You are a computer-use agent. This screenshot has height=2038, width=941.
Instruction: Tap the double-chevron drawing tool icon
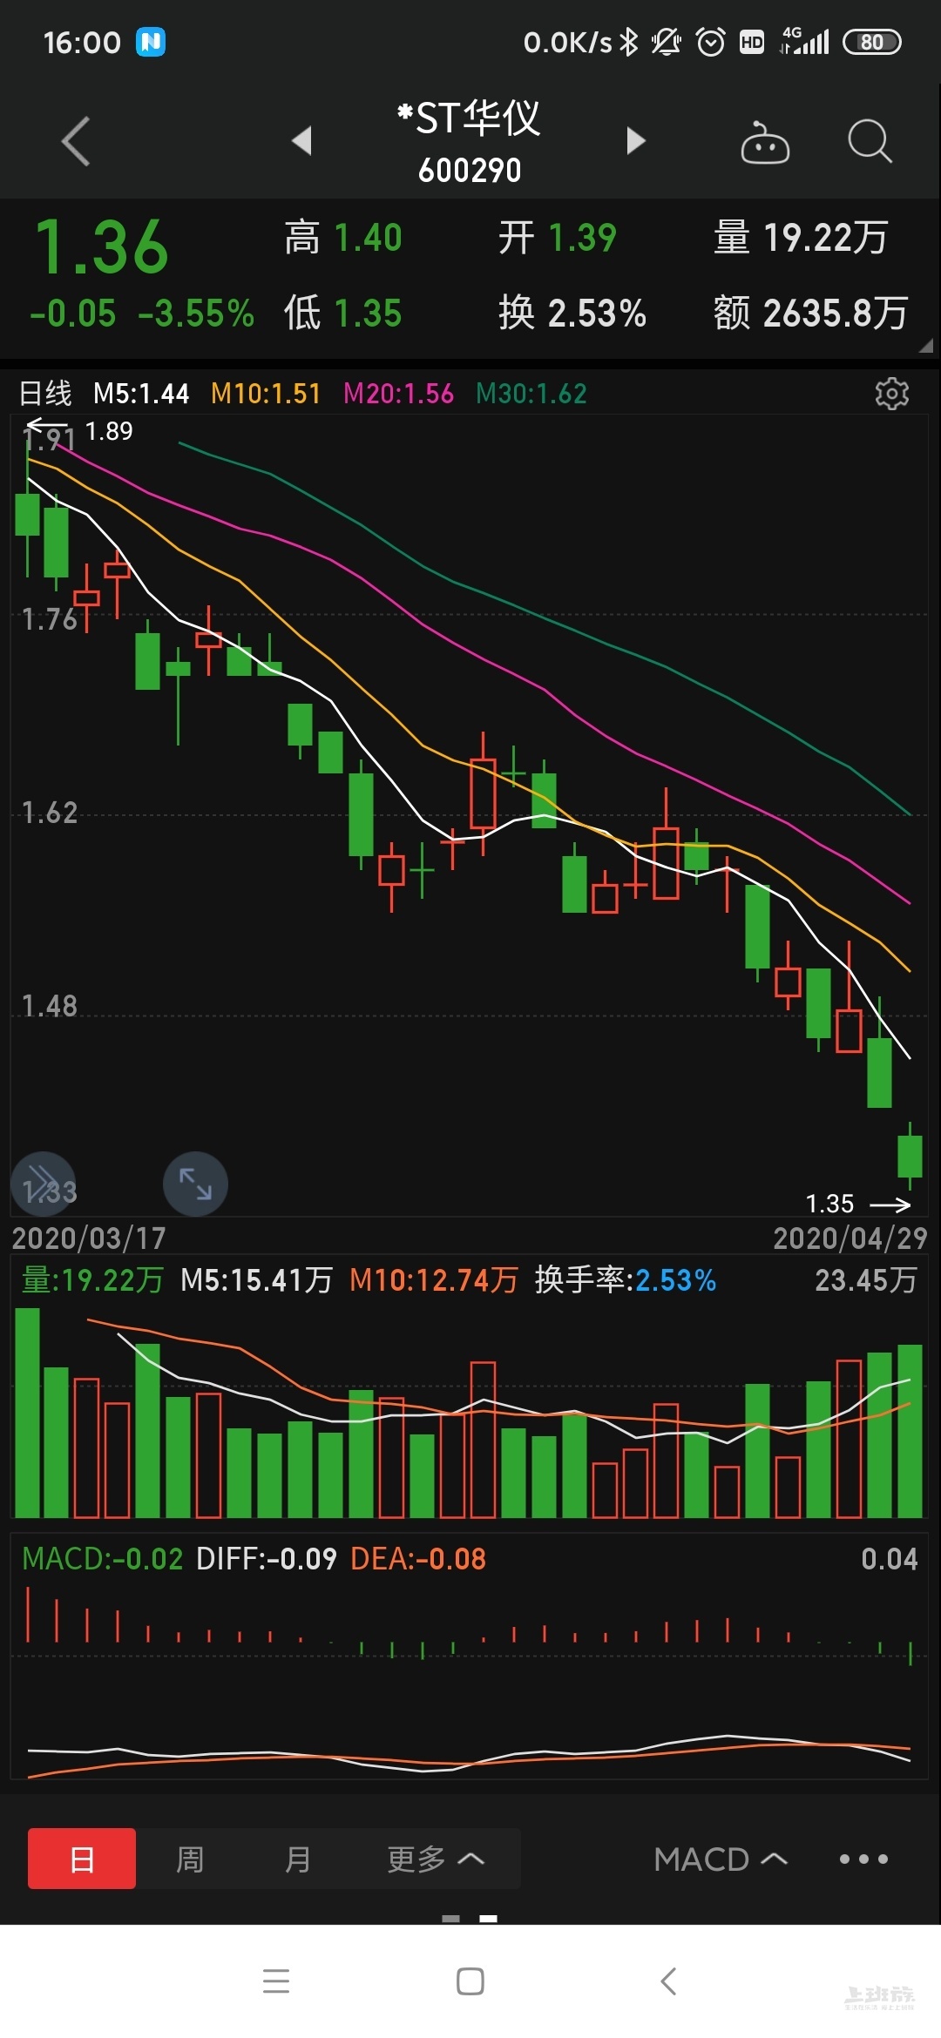coord(43,1184)
